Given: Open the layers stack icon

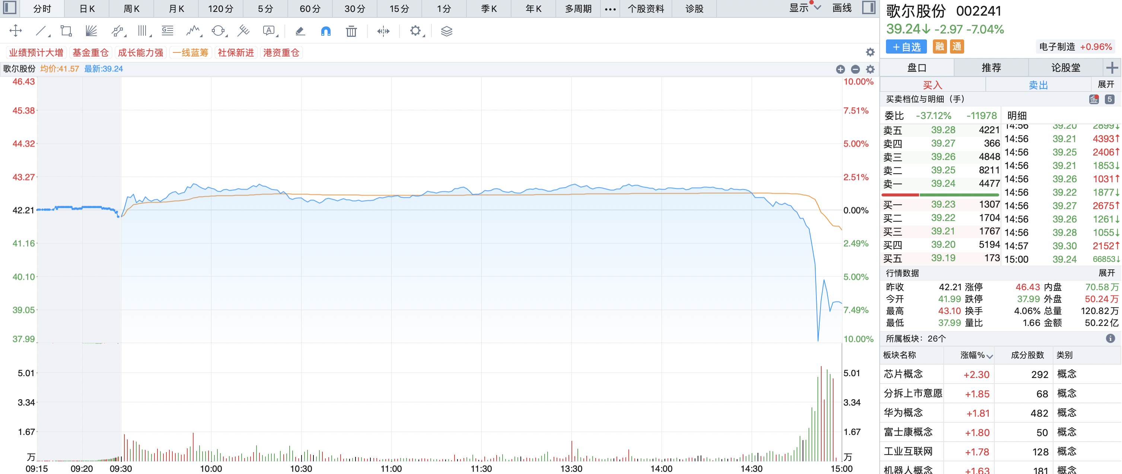Looking at the screenshot, I should 446,31.
